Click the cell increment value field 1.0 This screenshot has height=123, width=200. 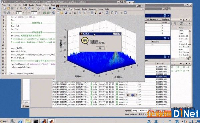click(18, 13)
